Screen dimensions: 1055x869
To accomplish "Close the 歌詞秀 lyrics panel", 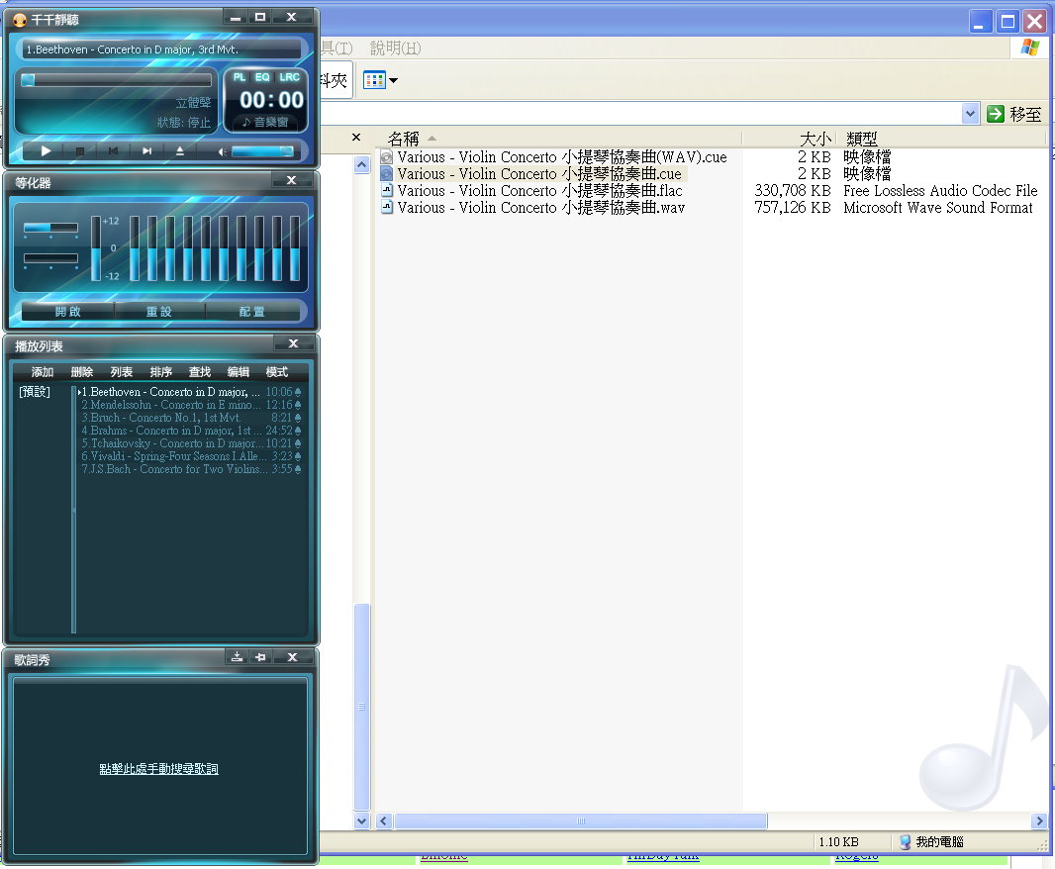I will pos(292,657).
